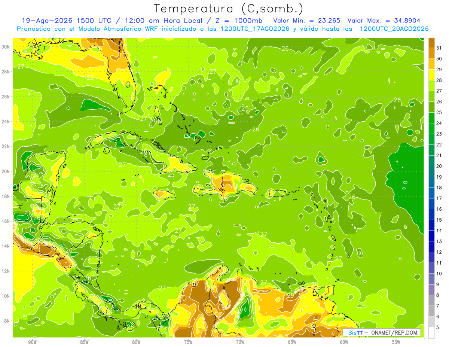The width and height of the screenshot is (449, 347).
Task: Click the 28 contour label near Florida
Action: pyautogui.click(x=90, y=78)
